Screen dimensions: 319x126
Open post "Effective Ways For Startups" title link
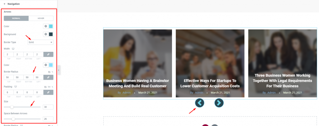(x=210, y=83)
